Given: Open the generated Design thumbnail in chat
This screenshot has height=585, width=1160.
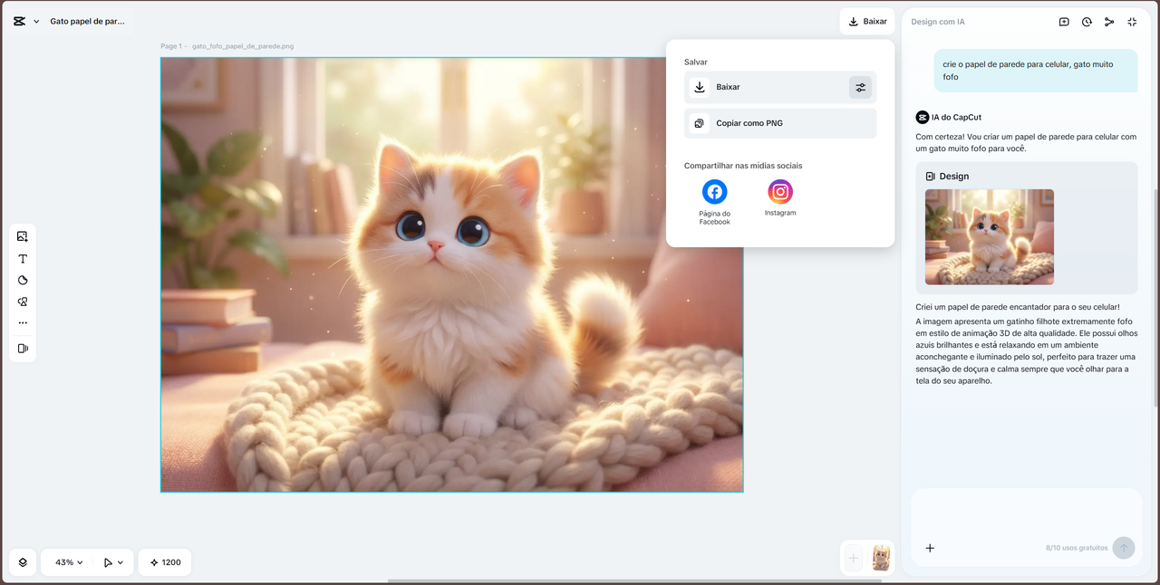Looking at the screenshot, I should click(990, 236).
